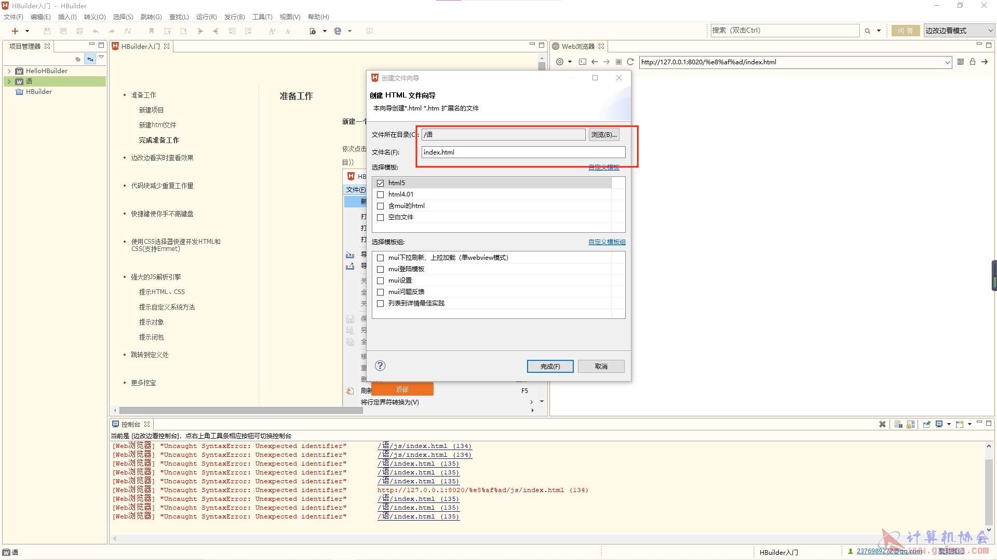The image size is (997, 560).
Task: Check the html4.01 template checkbox
Action: 381,194
